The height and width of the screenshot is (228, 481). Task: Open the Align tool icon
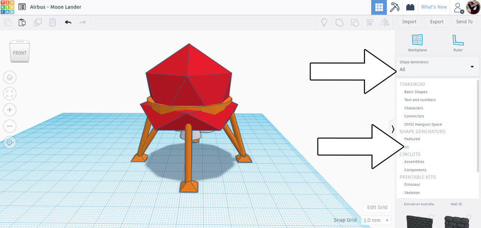[370, 22]
